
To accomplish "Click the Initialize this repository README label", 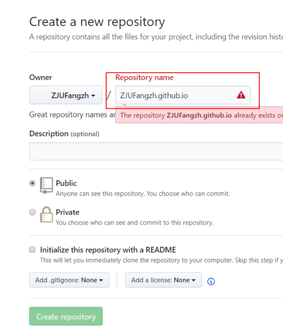I will [108, 250].
